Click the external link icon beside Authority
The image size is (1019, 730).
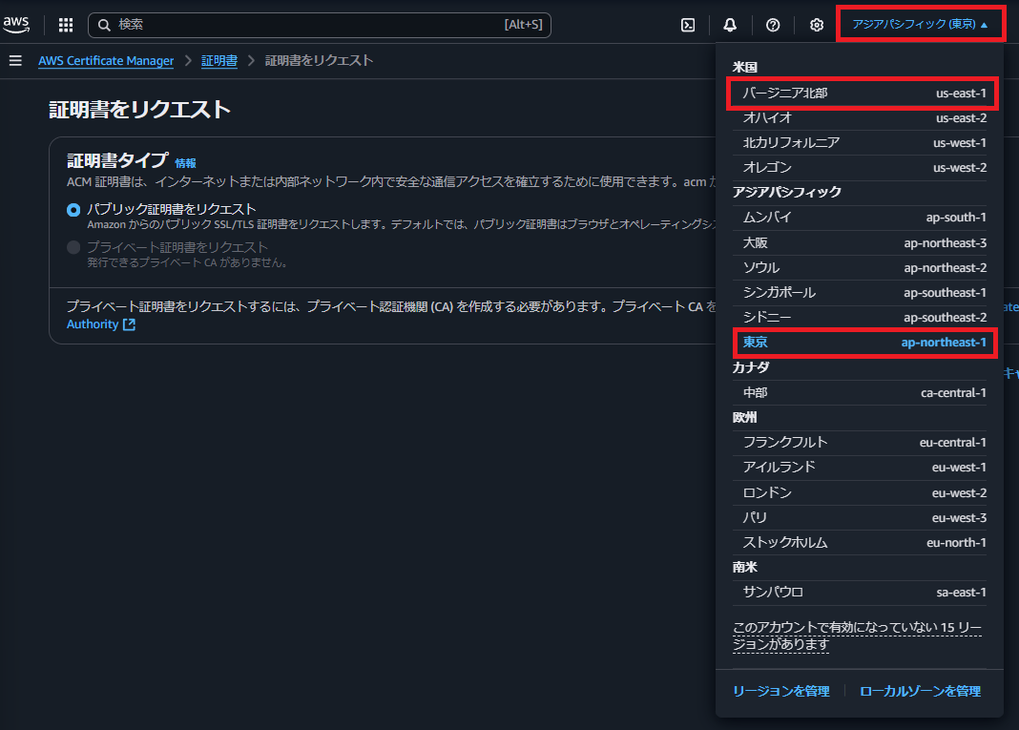pyautogui.click(x=130, y=323)
